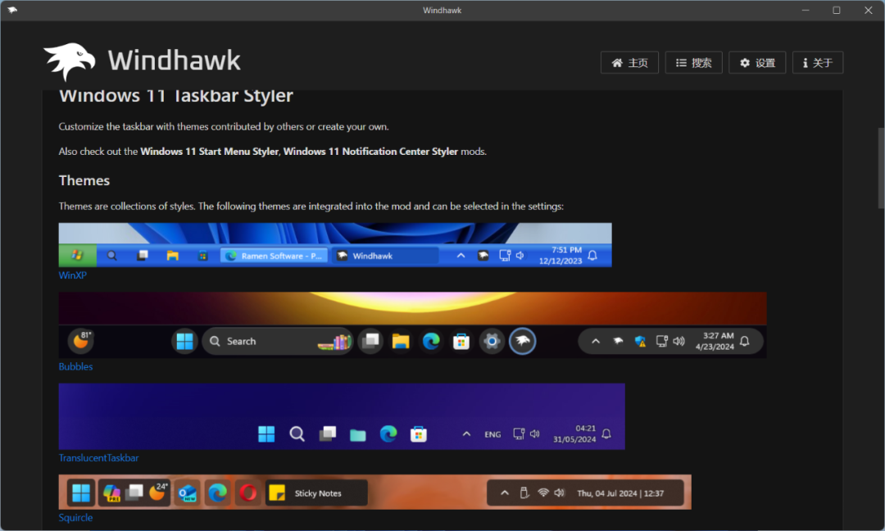Click the Search box in Bubbles preview
885x531 pixels.
[278, 342]
